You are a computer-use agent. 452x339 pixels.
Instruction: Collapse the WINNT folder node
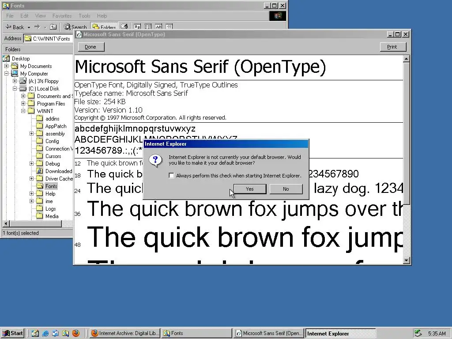(23, 111)
